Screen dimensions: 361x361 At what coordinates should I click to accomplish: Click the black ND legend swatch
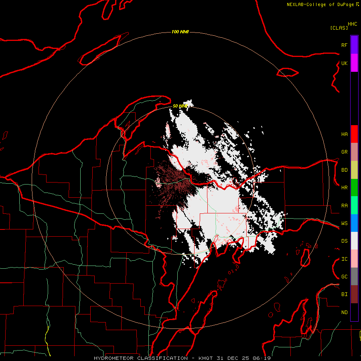tap(354, 312)
